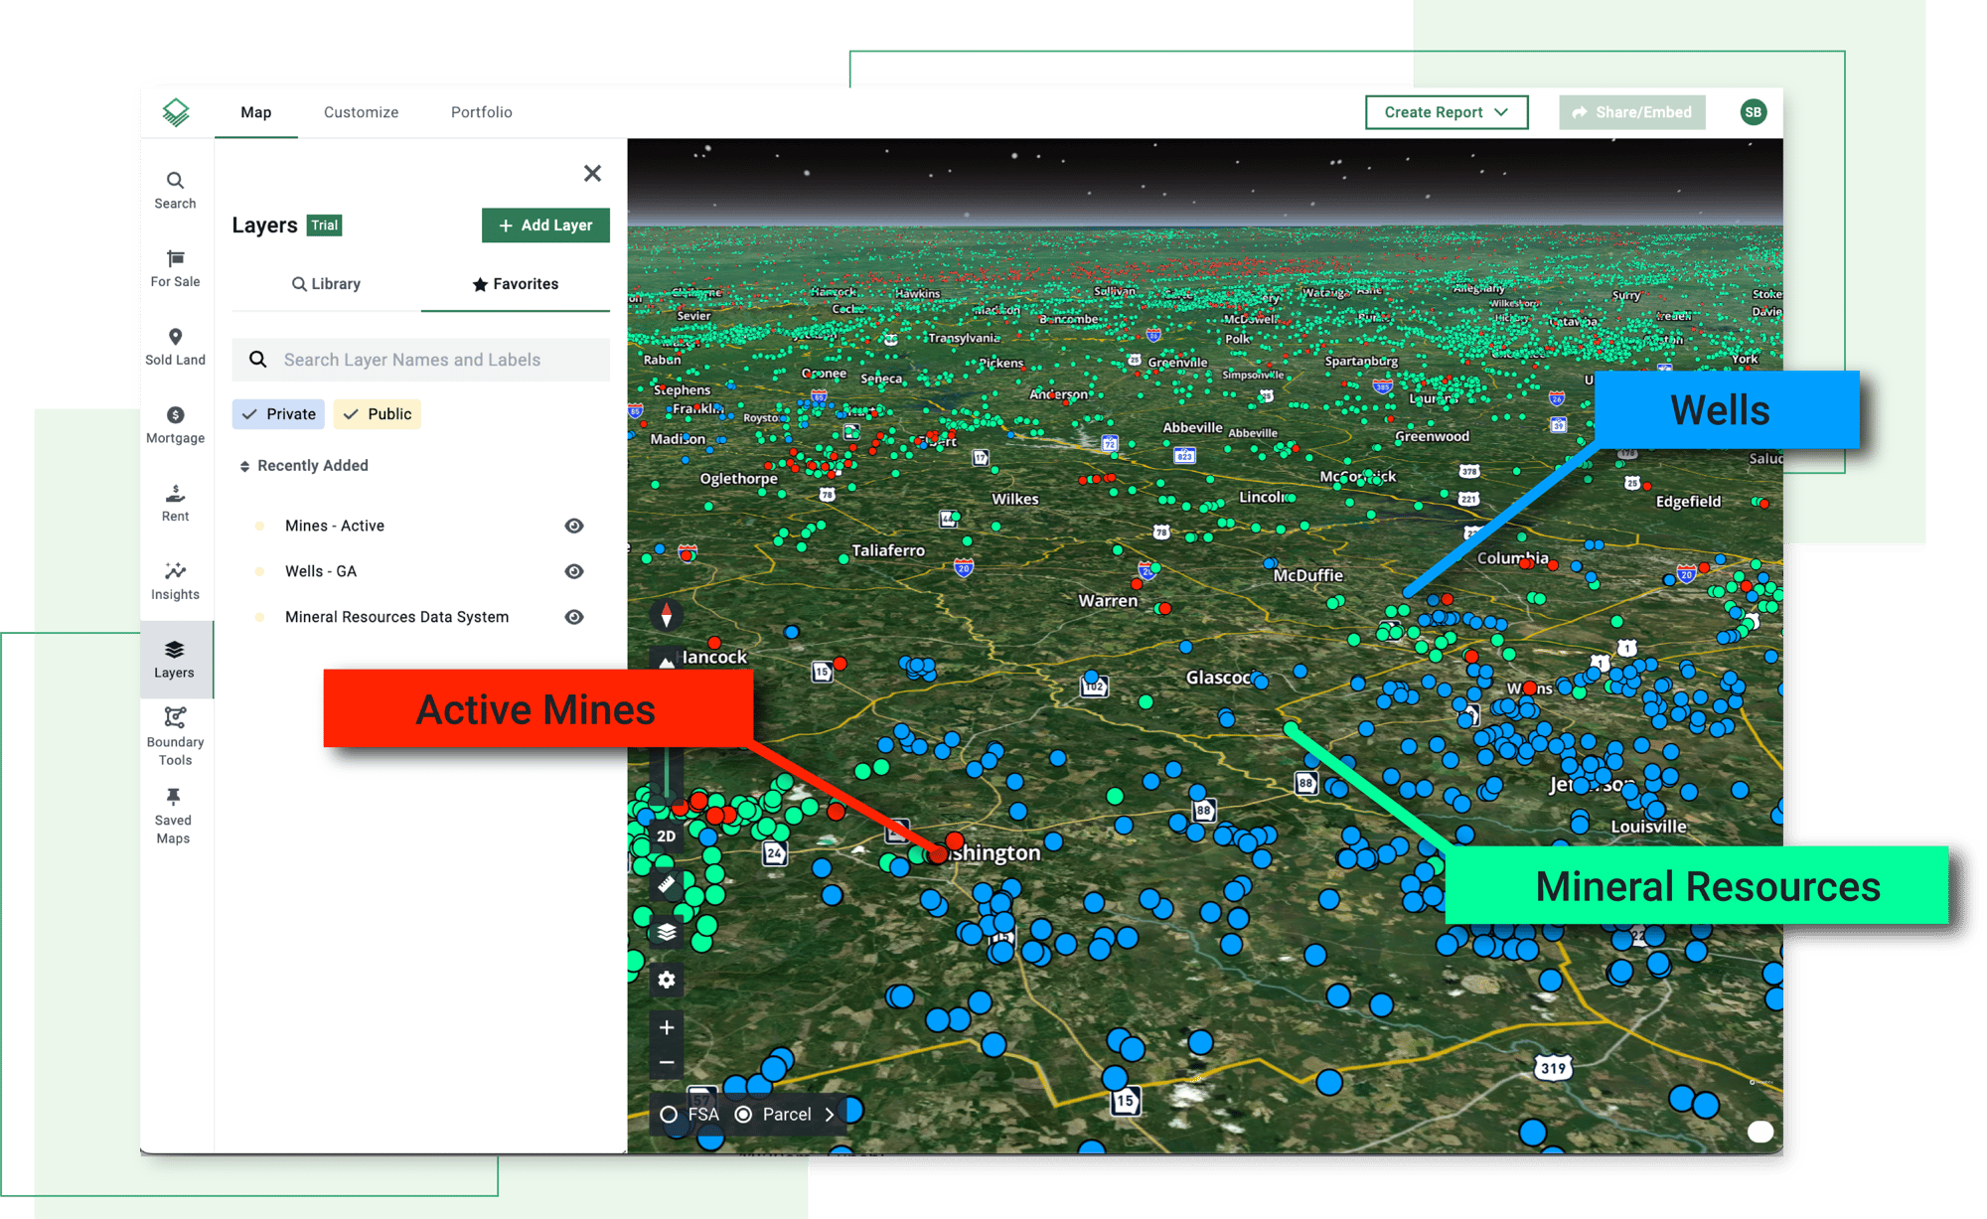This screenshot has width=1987, height=1219.
Task: Select Mineral Resources Data System layer name
Action: point(397,617)
